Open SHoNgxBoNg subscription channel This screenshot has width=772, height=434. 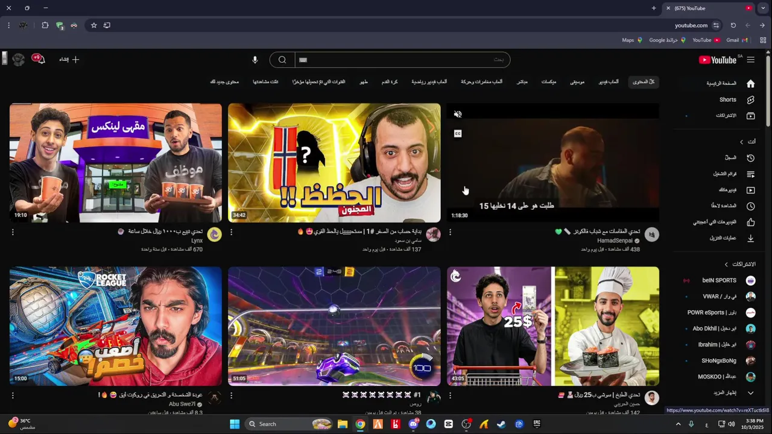(x=720, y=360)
